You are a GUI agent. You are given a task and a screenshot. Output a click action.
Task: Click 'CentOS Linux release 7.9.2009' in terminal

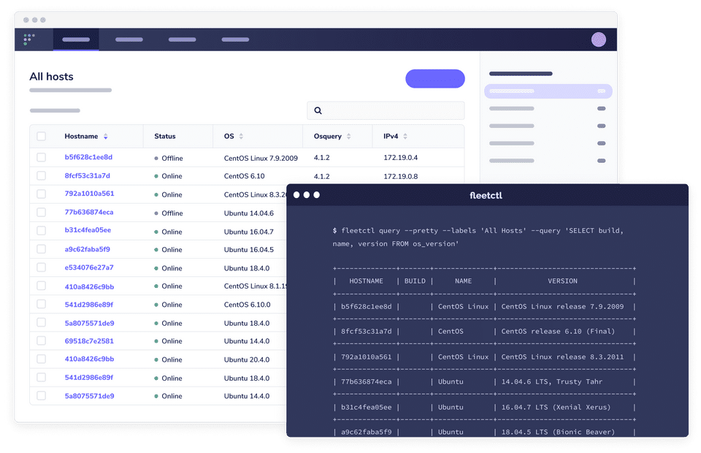coord(562,307)
